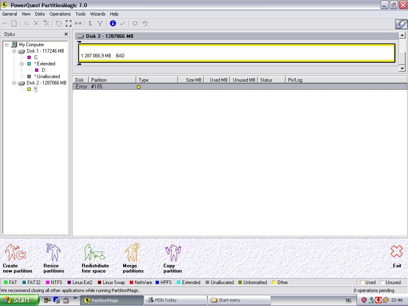
Task: Sort by the Partition column header
Action: (112, 80)
